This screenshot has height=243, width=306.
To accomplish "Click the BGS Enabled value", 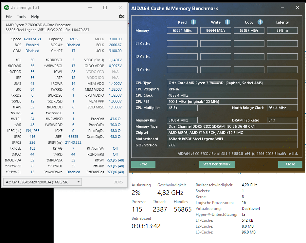I will point(32,45).
